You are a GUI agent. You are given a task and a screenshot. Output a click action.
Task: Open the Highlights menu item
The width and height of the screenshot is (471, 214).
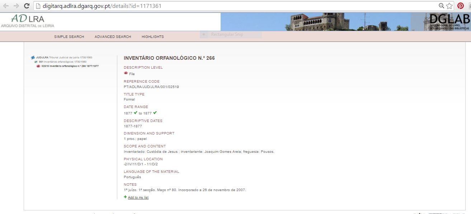pos(152,37)
